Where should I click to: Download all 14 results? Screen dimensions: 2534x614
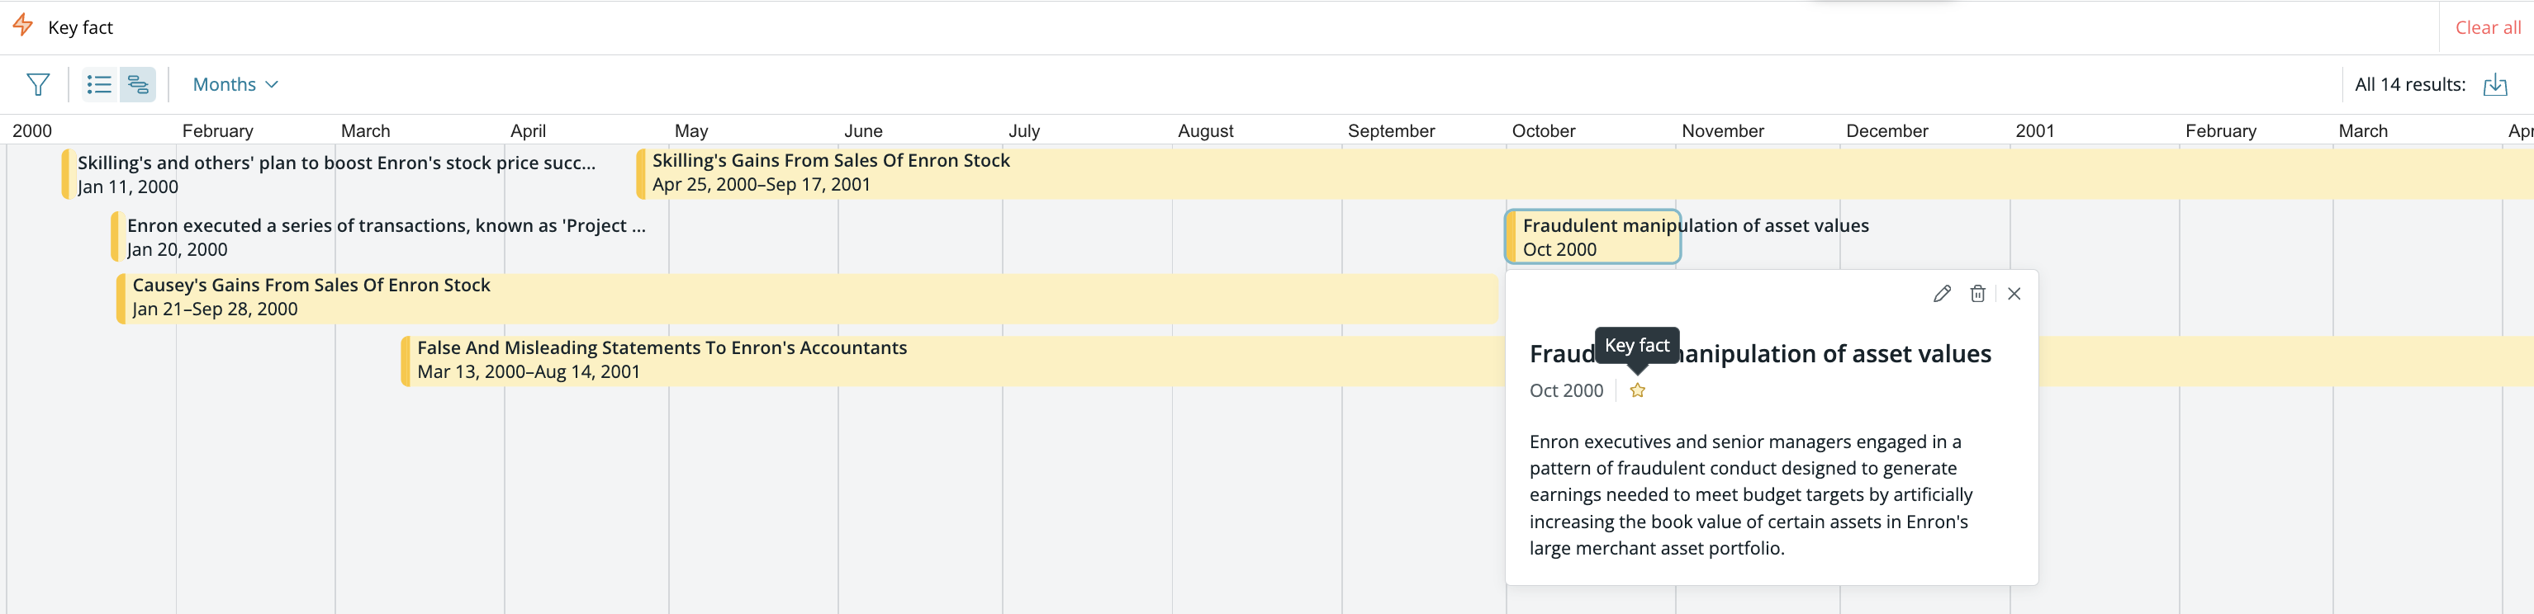click(x=2494, y=84)
